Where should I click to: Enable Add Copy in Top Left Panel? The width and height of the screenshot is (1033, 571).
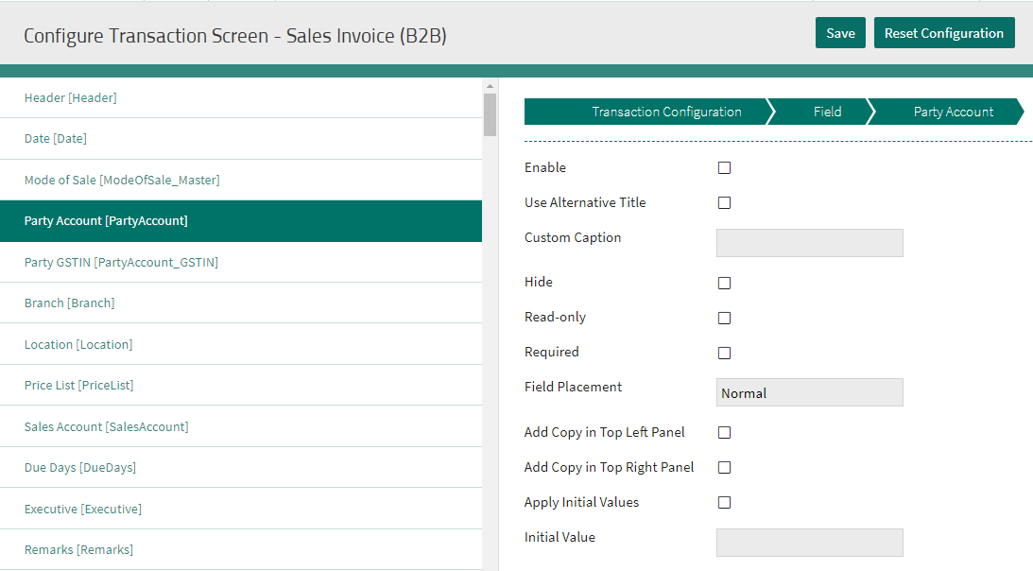click(x=724, y=432)
